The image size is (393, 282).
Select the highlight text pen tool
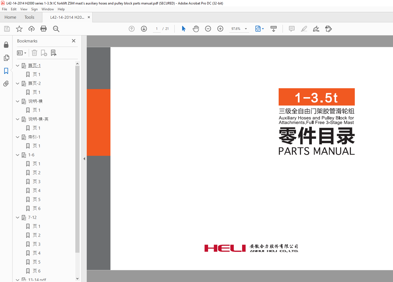(x=304, y=29)
